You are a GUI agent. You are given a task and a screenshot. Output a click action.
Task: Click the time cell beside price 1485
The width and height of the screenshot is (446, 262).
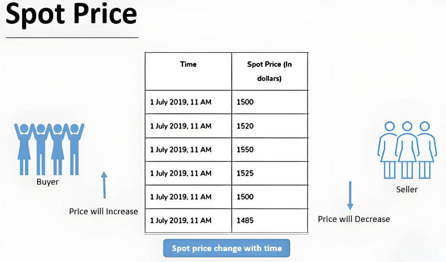tap(188, 221)
